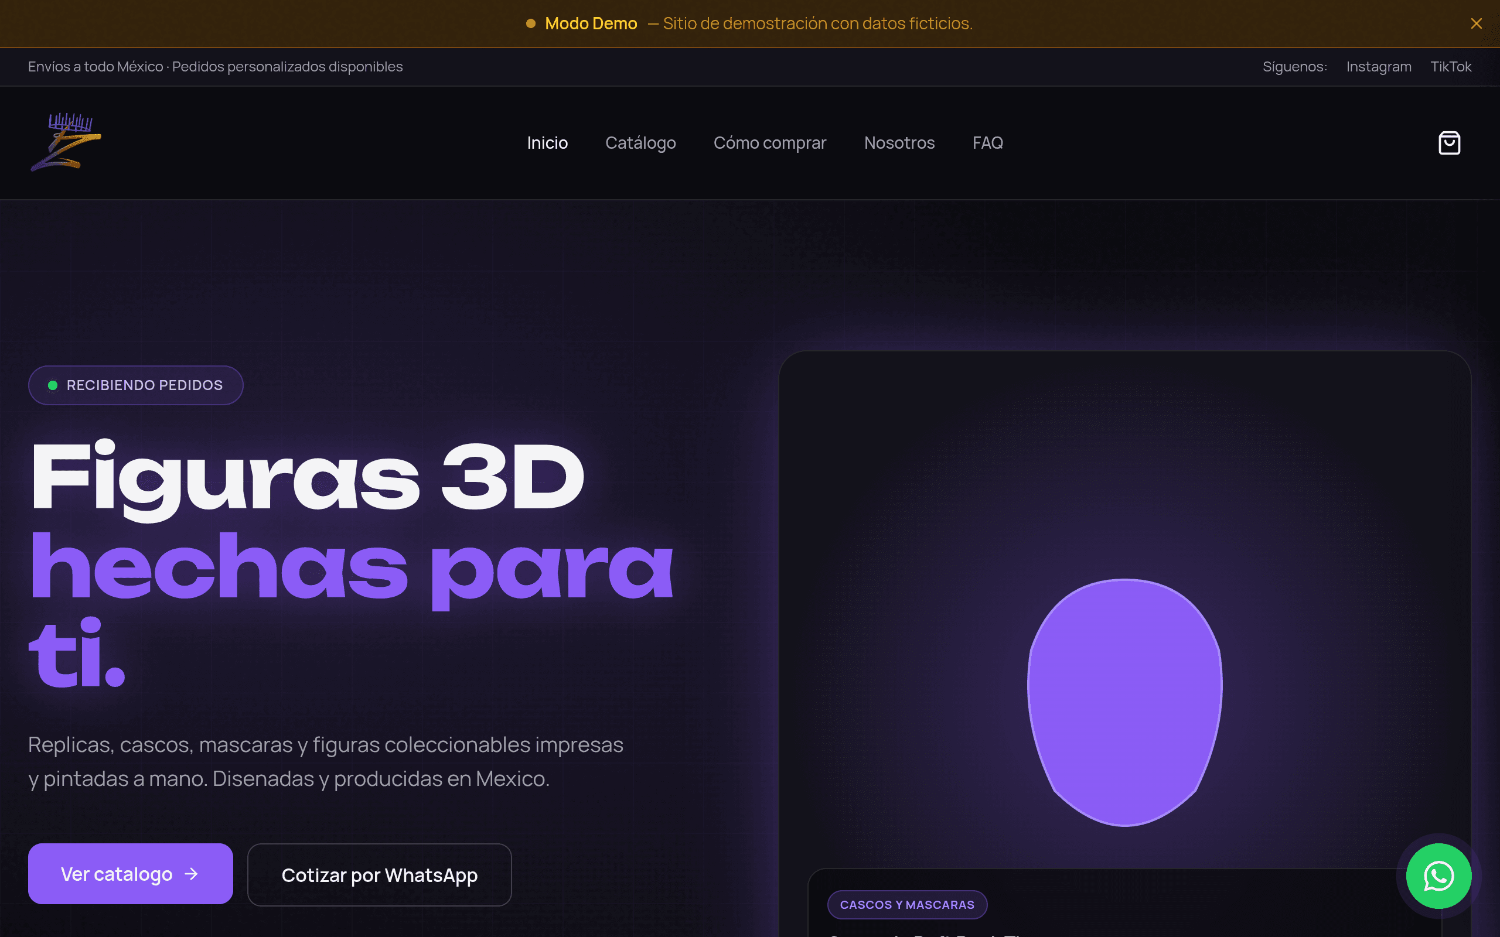Open Cómo comprar page

[x=770, y=143]
